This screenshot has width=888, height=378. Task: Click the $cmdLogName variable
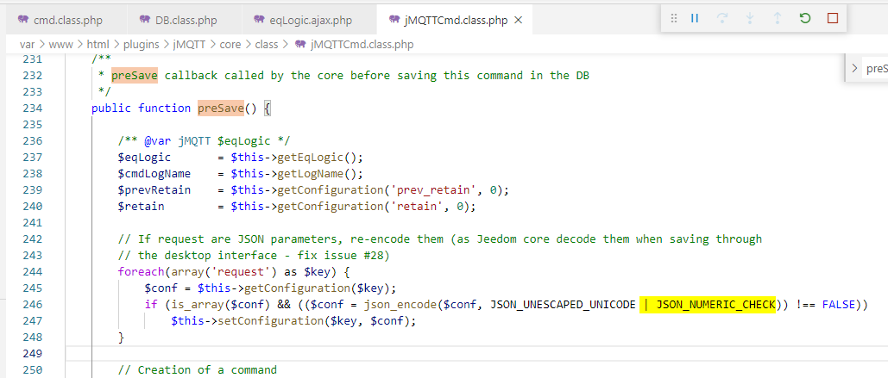[154, 173]
